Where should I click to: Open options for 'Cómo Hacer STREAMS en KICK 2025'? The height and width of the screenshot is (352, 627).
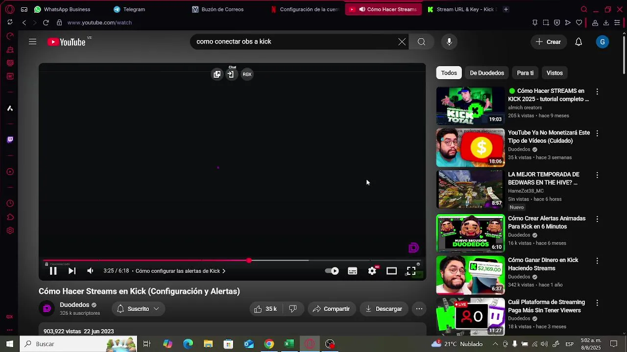[x=597, y=91]
